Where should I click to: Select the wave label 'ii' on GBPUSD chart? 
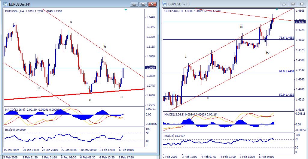[x=208, y=97]
